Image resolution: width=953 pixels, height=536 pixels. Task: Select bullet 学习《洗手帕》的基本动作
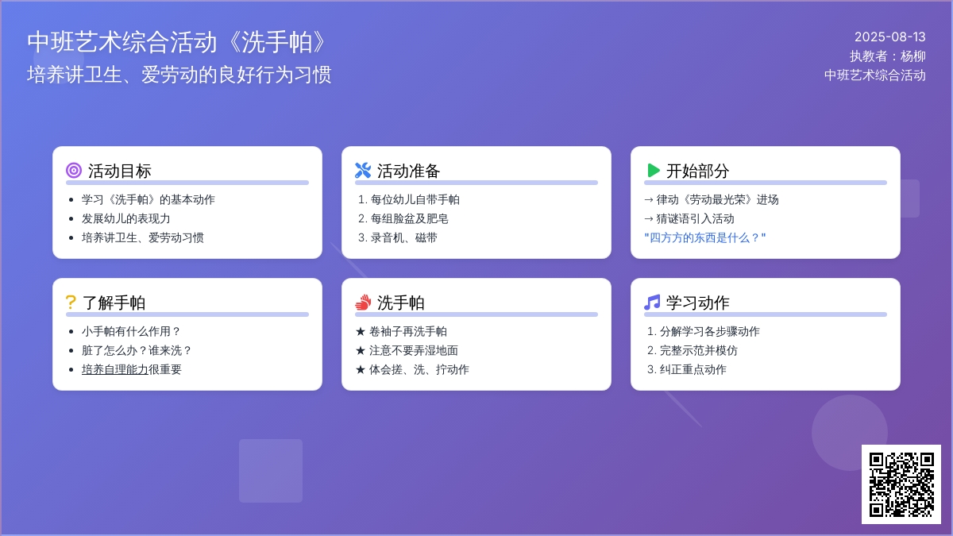pos(149,199)
